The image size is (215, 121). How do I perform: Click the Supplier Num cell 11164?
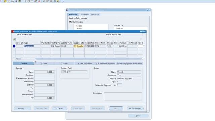point(67,46)
